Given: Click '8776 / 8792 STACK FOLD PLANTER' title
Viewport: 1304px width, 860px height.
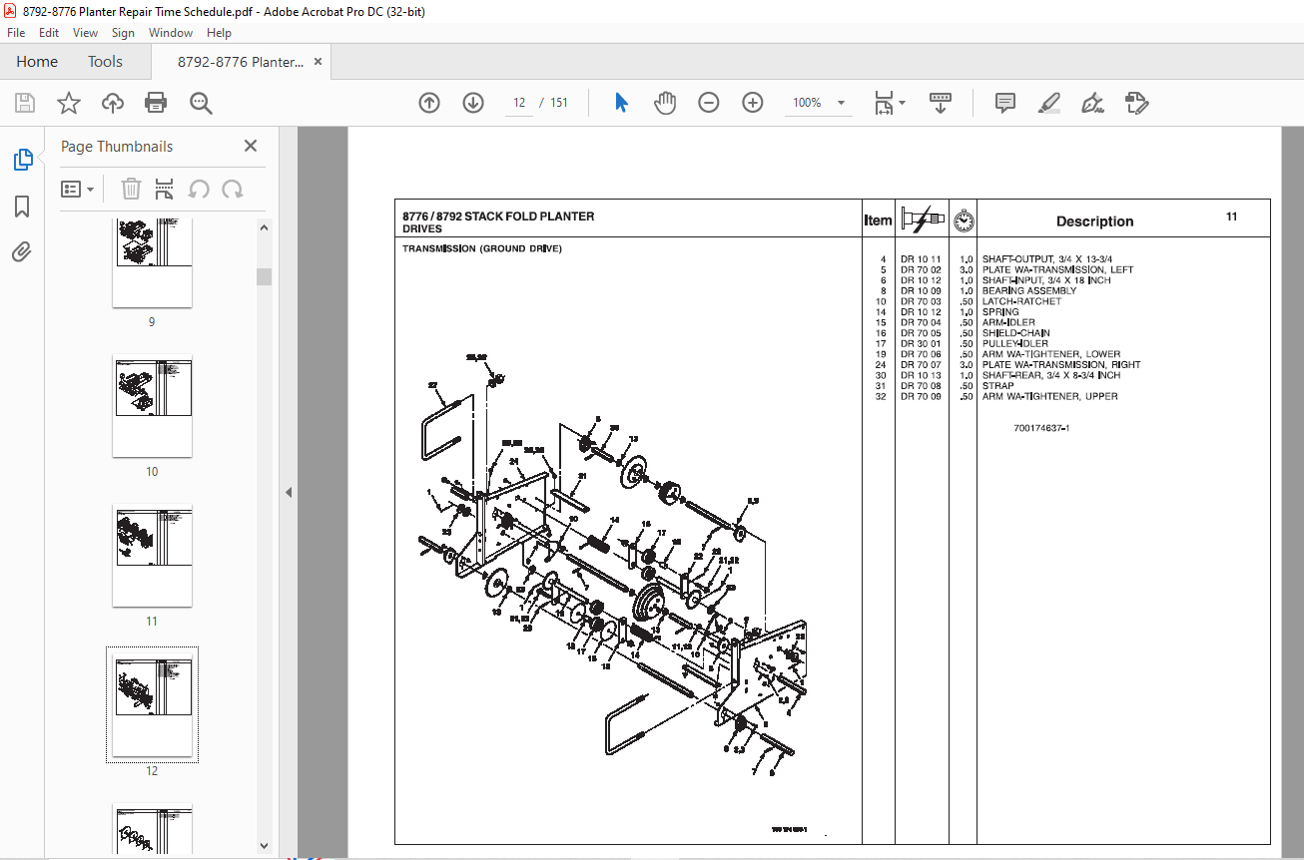Looking at the screenshot, I should [x=498, y=216].
